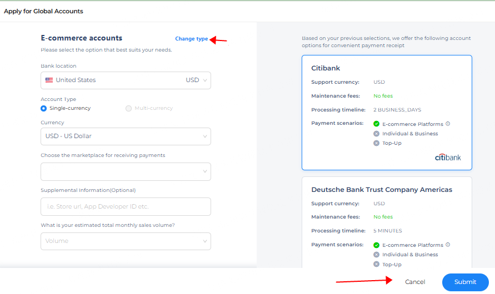Screen dimensions: 495x294
Task: Click the Submit button
Action: tap(466, 282)
